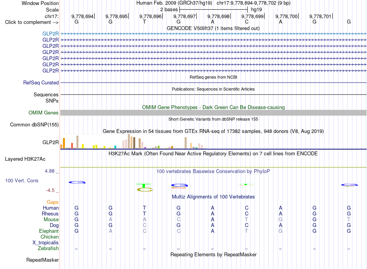Image resolution: width=367 pixels, height=269 pixels.
Task: Click the Layered H3K27Ac track label
Action: pyautogui.click(x=25, y=159)
